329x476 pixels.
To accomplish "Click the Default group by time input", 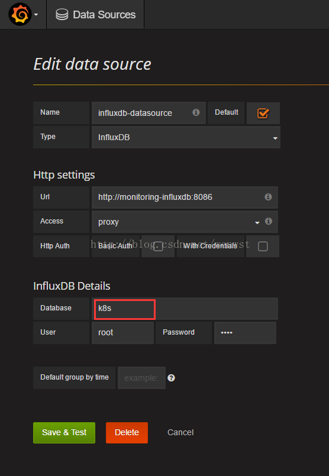I will click(141, 378).
